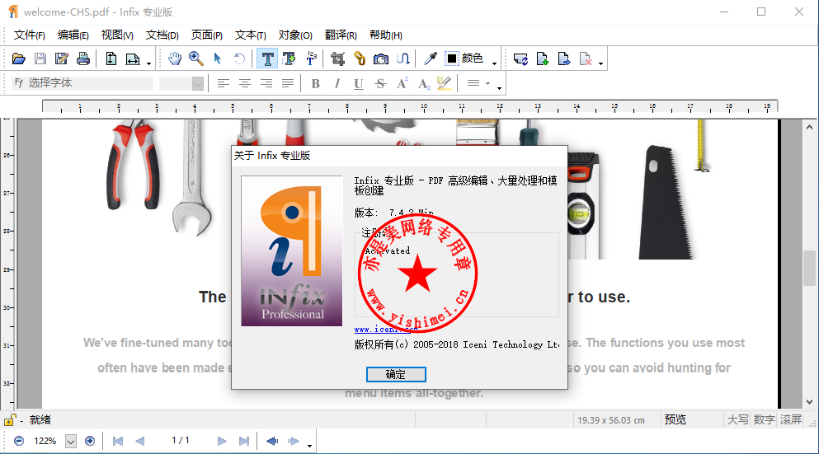819x454 pixels.
Task: Click the find and replace icon
Action: (520, 59)
